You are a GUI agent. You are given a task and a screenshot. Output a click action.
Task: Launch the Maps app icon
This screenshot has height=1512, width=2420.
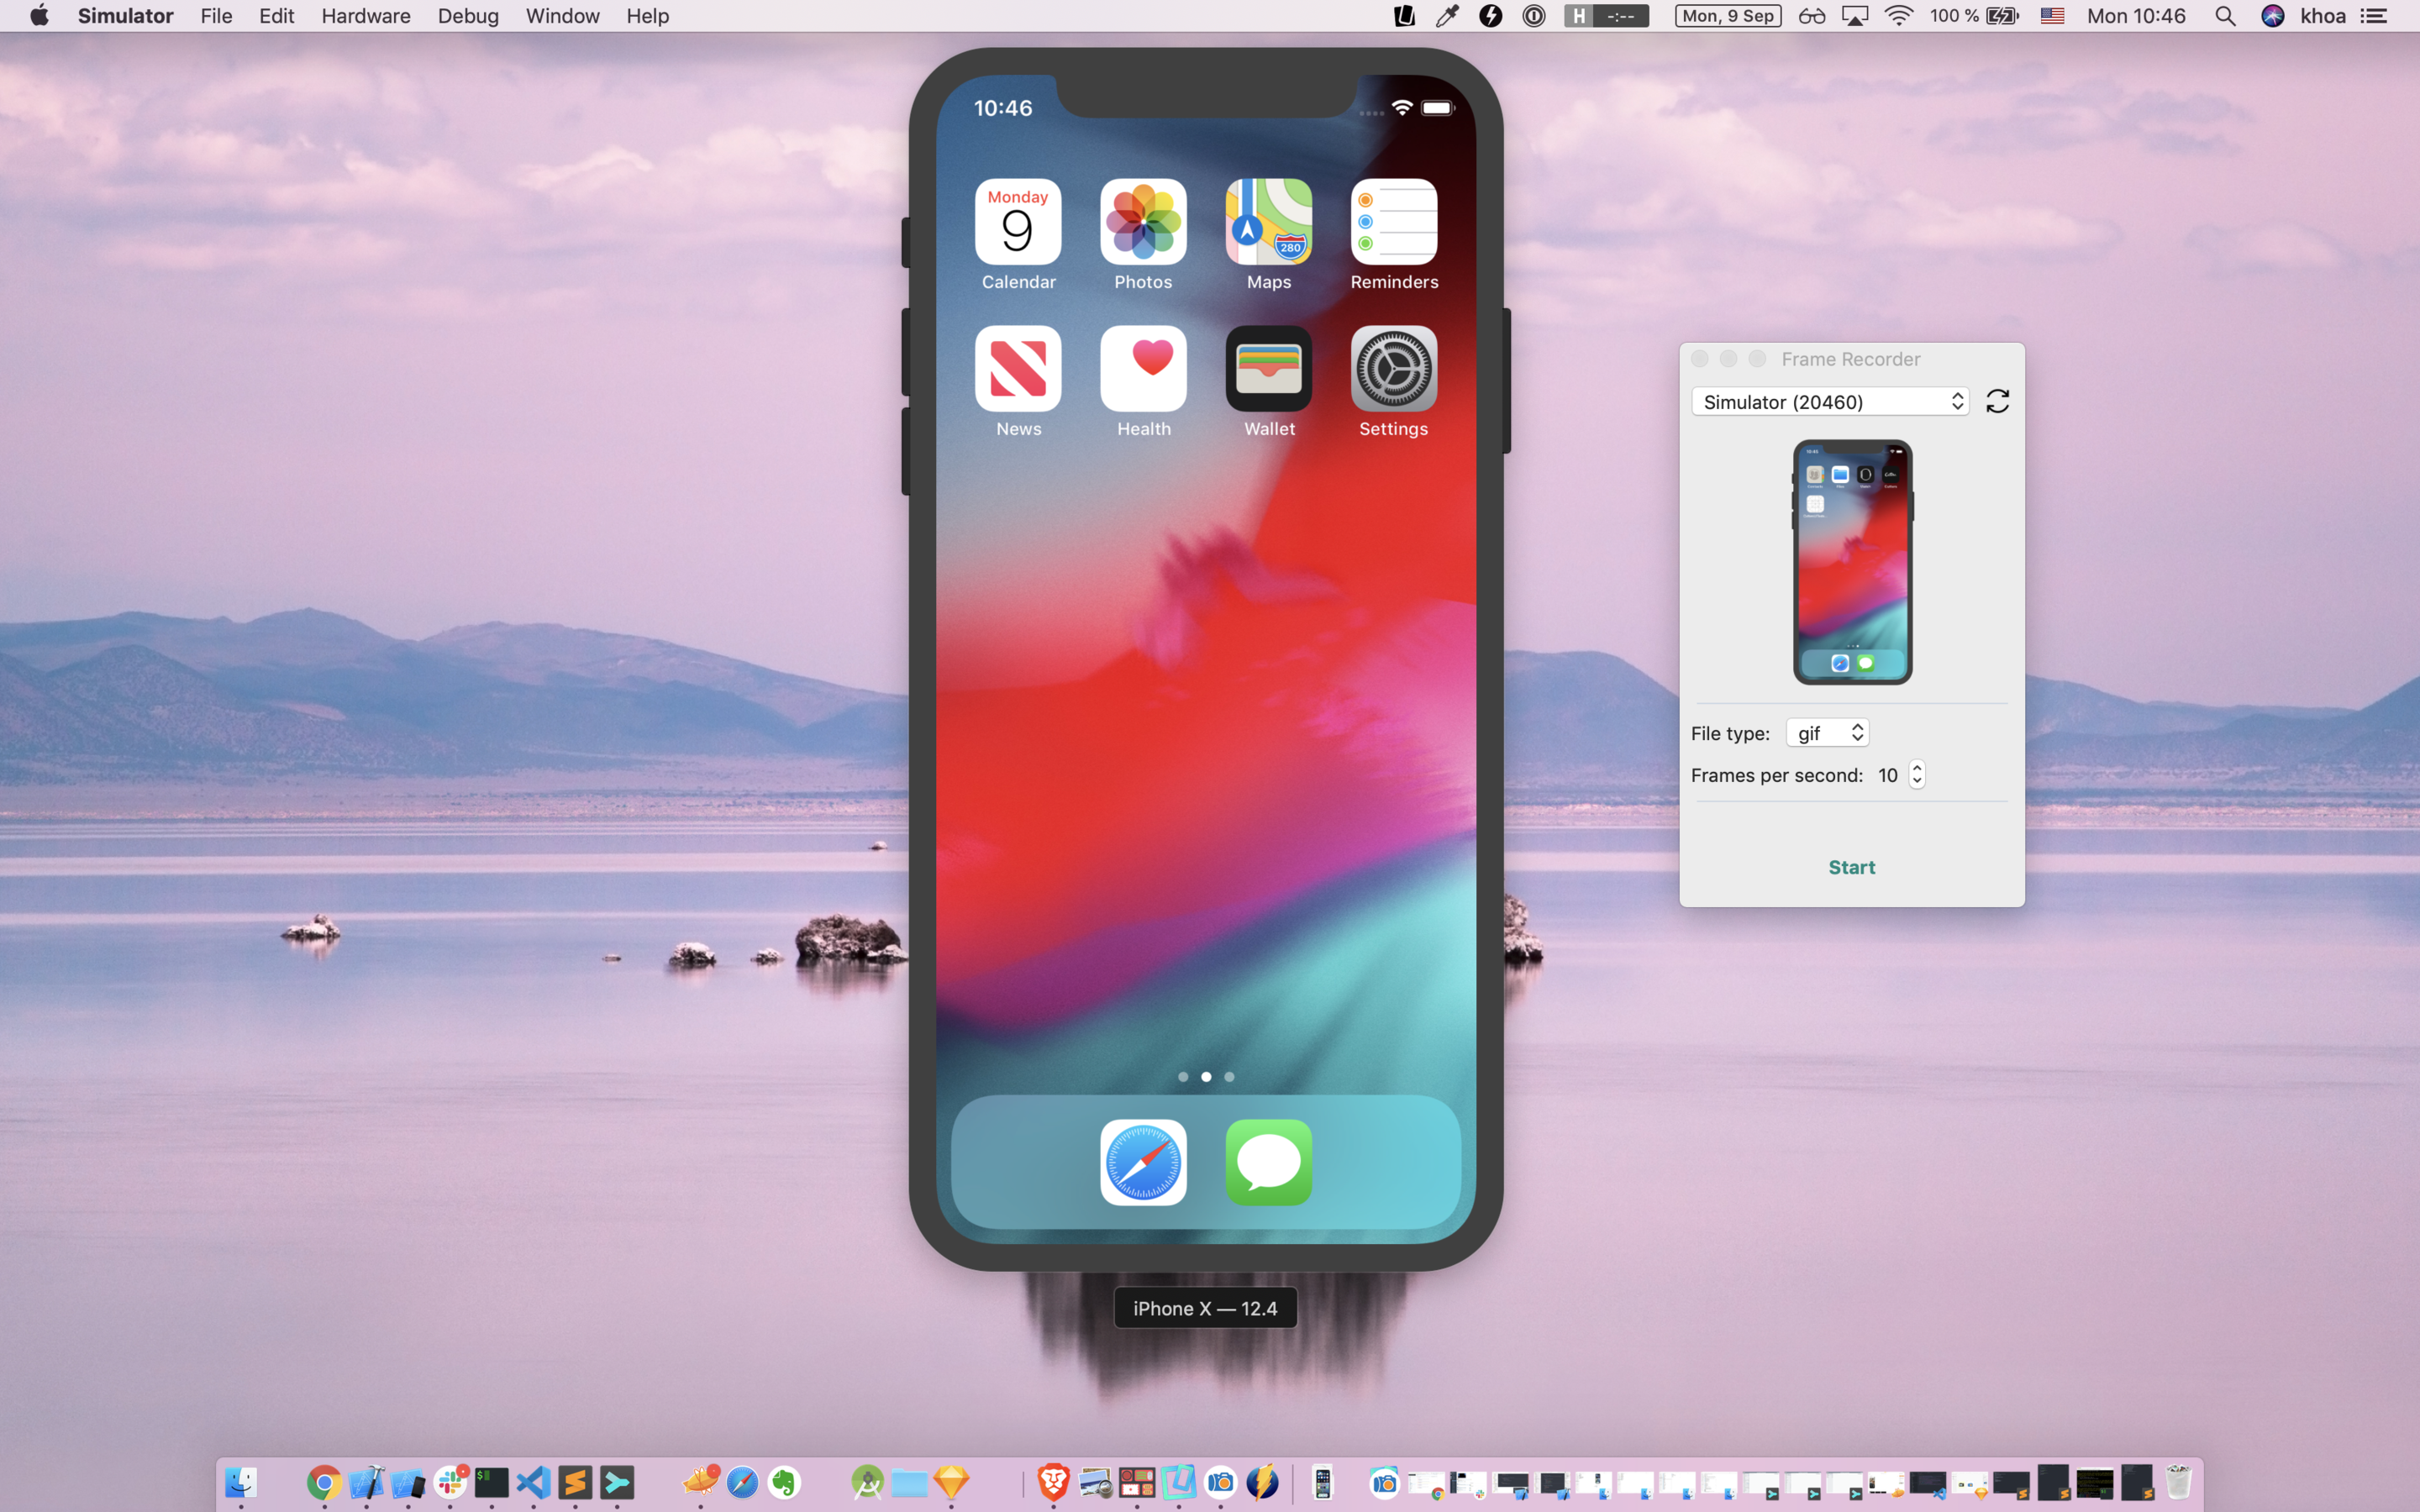click(1268, 222)
